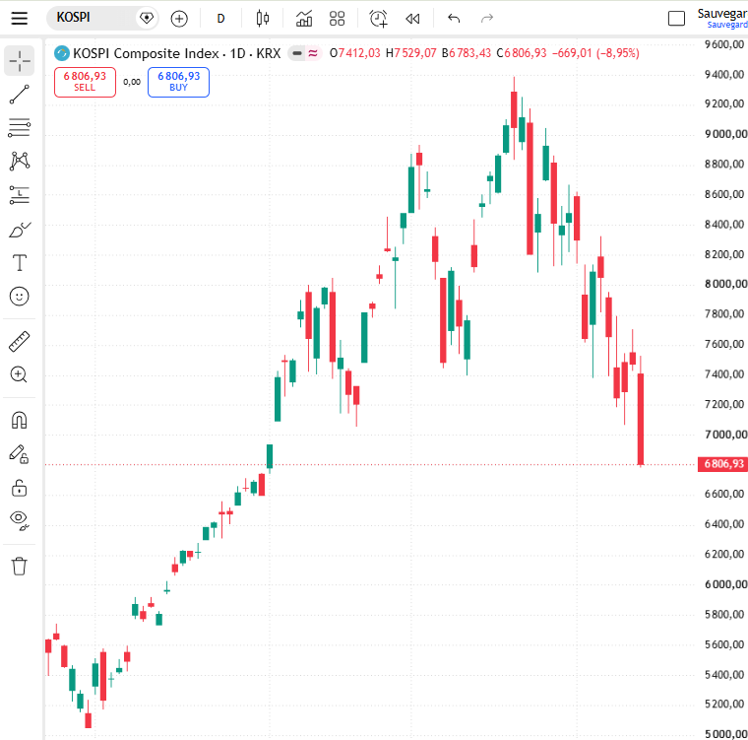Click the high price value H7 529,07
The width and height of the screenshot is (748, 740).
410,53
